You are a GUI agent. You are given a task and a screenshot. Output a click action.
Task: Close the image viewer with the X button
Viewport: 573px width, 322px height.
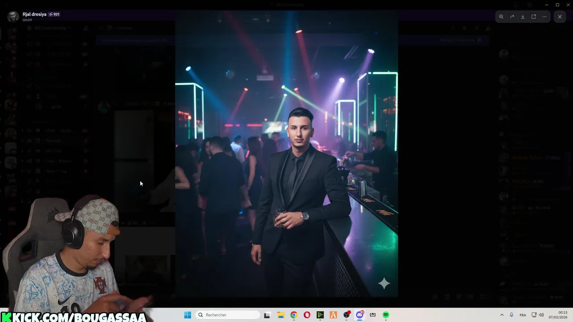560,17
